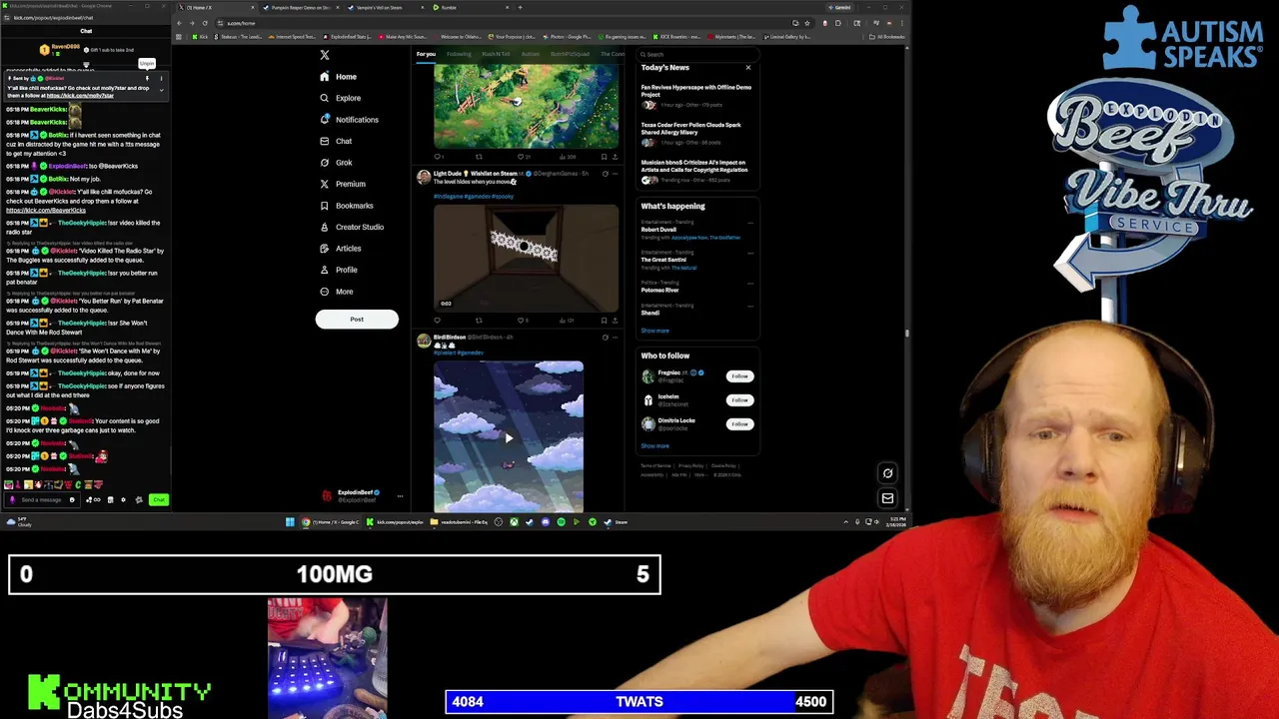Follow the Icehelm account
Image resolution: width=1279 pixels, height=719 pixels.
(x=739, y=400)
